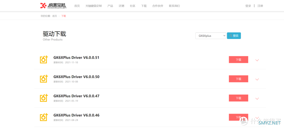Click the update date 2021-05-19

71,101
